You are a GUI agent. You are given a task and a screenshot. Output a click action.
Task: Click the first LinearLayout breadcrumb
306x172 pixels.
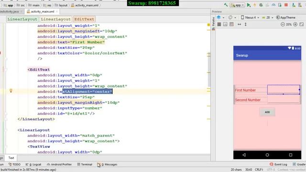click(22, 19)
